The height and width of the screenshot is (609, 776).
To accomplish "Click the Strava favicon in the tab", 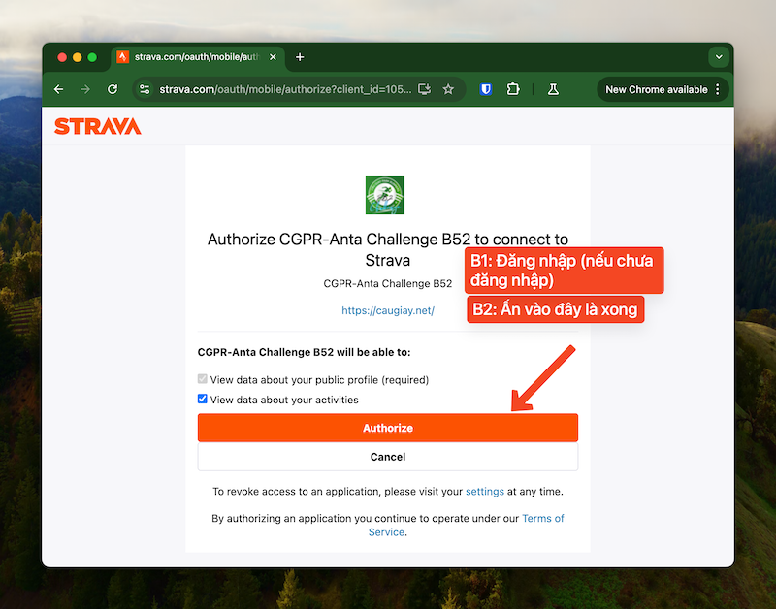I will [123, 57].
